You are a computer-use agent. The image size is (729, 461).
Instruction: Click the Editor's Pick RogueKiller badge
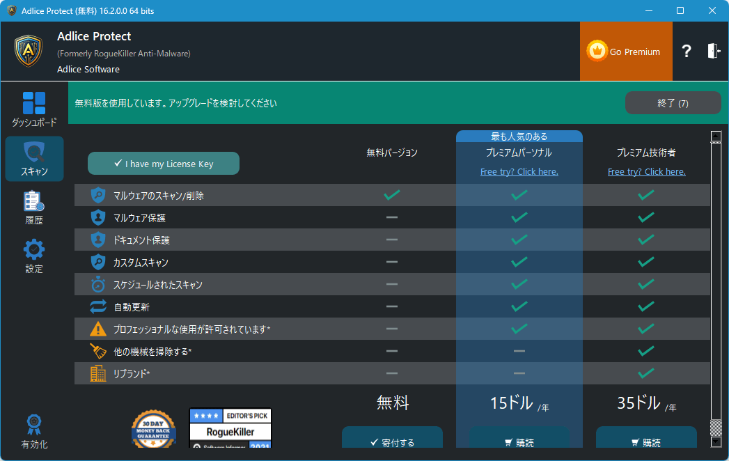(x=230, y=428)
